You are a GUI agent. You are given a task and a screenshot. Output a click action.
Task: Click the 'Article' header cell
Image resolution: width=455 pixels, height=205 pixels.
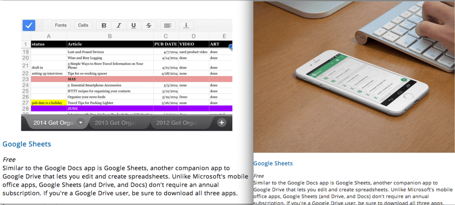110,44
